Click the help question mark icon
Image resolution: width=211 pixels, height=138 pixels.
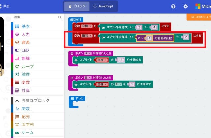click(x=173, y=6)
